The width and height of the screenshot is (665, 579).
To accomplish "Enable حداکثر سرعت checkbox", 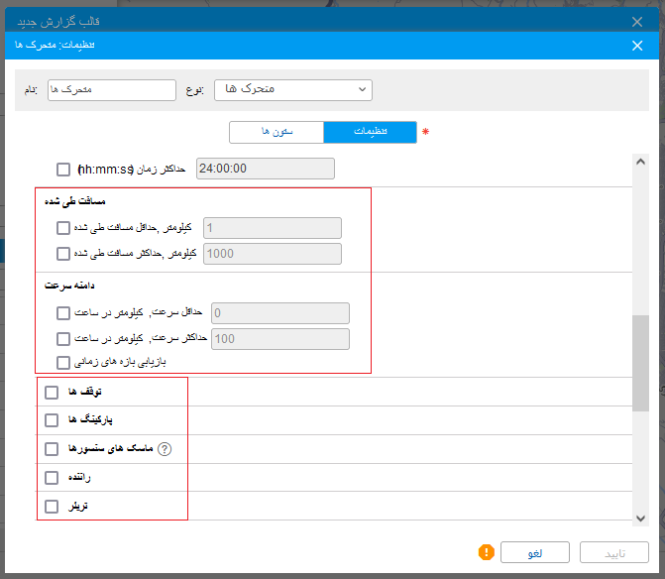I will (x=63, y=339).
